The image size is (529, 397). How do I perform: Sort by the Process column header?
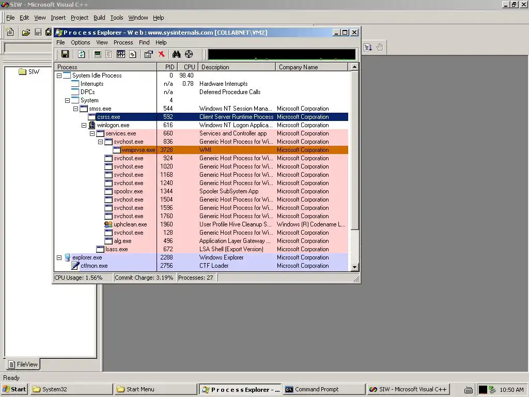pos(105,67)
